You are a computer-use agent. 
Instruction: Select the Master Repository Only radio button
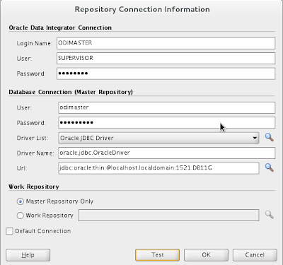(x=21, y=201)
